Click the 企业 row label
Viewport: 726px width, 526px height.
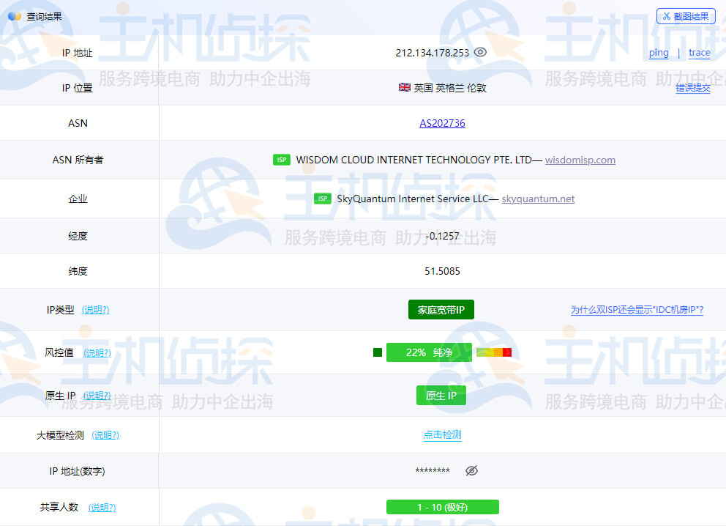coord(78,199)
